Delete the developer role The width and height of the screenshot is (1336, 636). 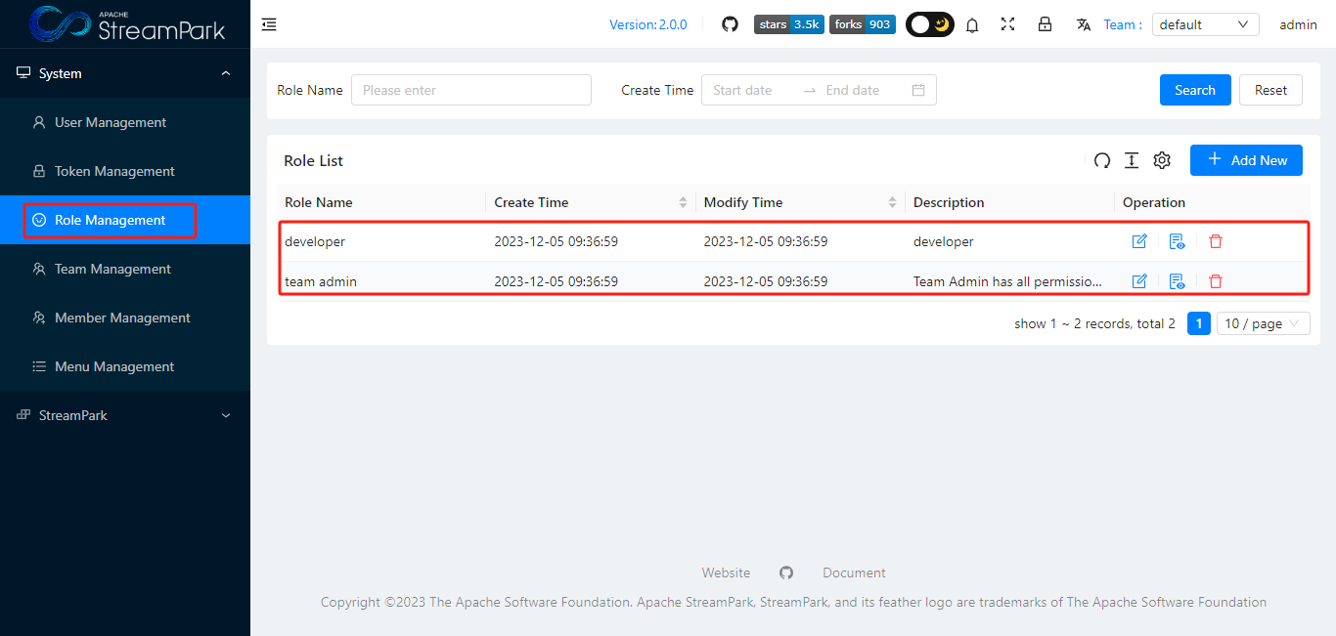(1216, 241)
